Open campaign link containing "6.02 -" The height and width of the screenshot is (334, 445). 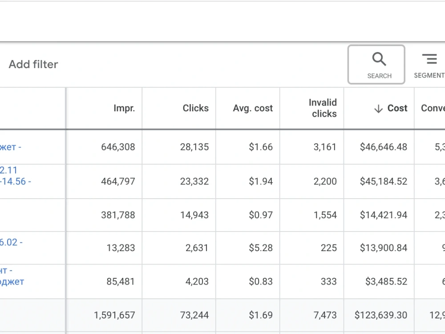click(11, 242)
